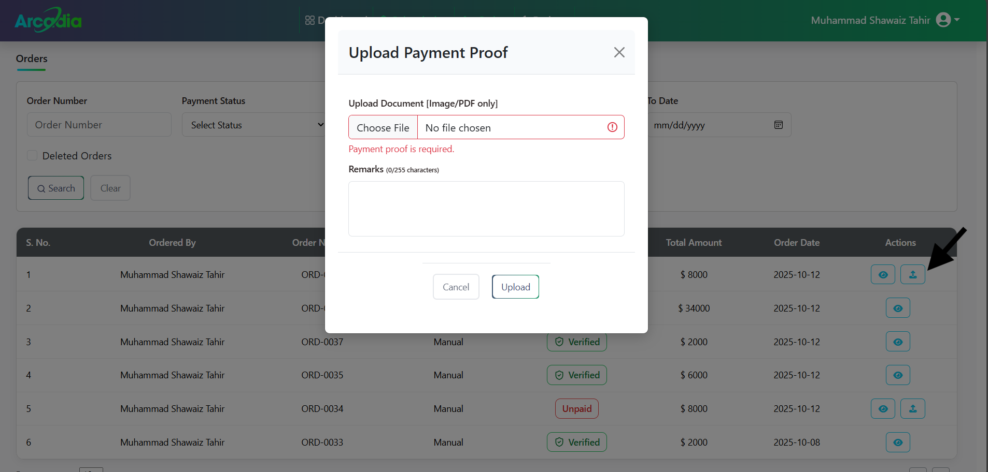Toggle the Deleted Orders checkbox
Image resolution: width=988 pixels, height=472 pixels.
coord(32,156)
